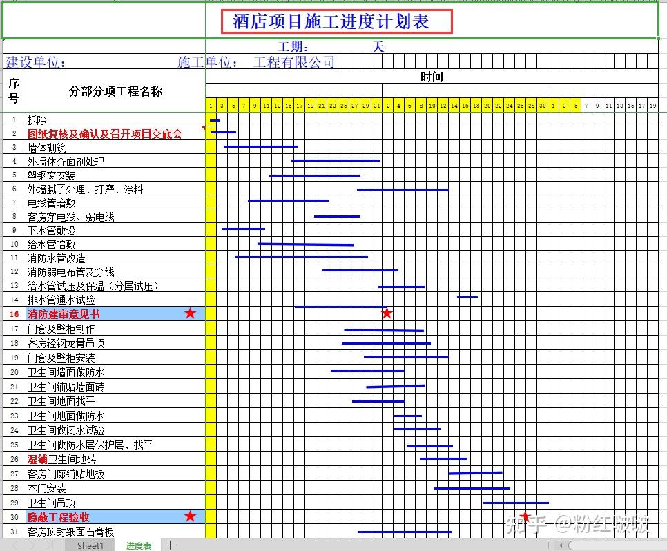The width and height of the screenshot is (667, 551).
Task: Click the red star beside 隐蔽工程验收
Action: click(191, 516)
